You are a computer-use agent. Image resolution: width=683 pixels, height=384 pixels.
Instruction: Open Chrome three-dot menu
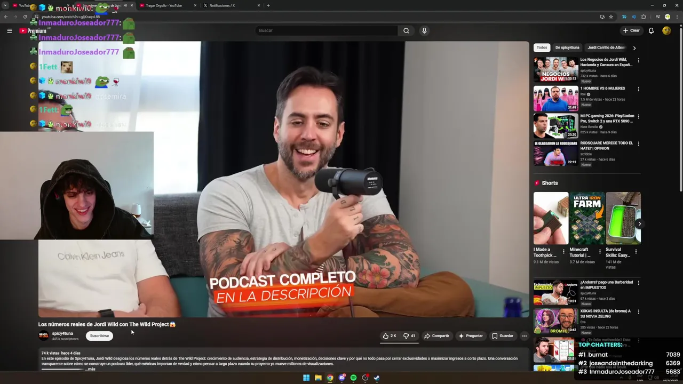click(676, 17)
